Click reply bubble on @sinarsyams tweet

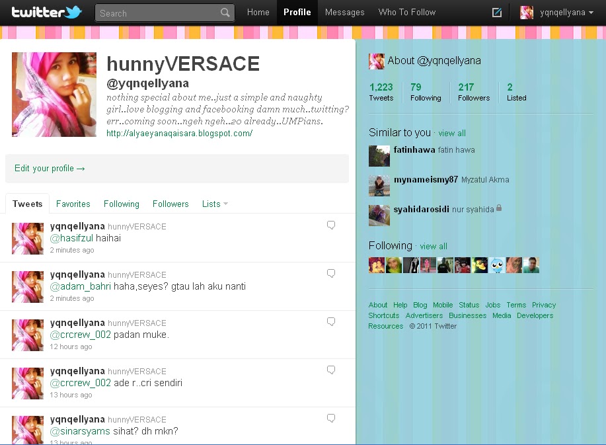331,419
